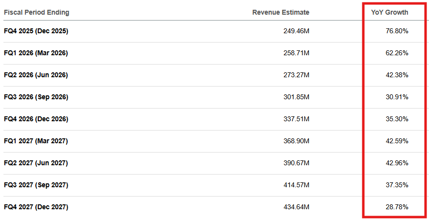Select the 28.78% YoY growth cell

397,207
